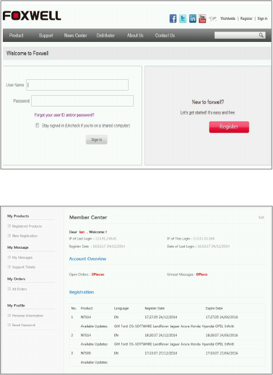Open the Twitter icon in the header
Viewport: 273px width, 375px height.
tap(183, 19)
